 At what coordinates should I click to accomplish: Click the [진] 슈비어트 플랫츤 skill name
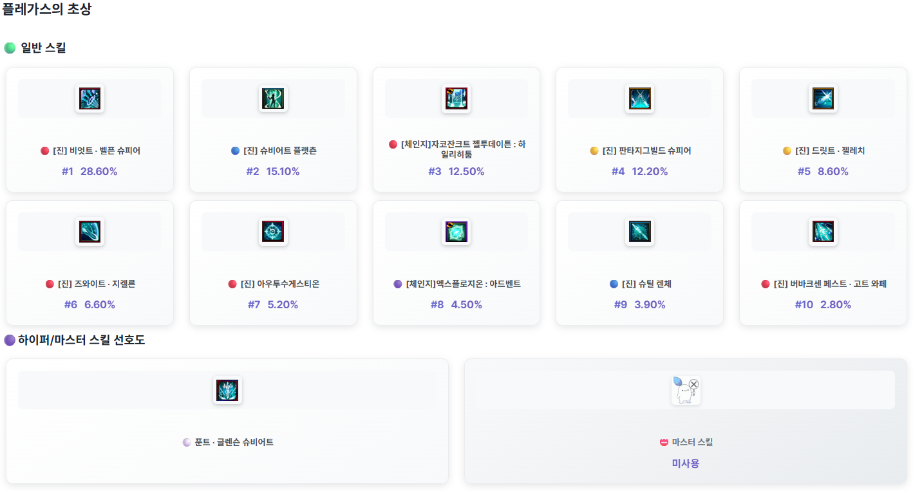click(279, 151)
